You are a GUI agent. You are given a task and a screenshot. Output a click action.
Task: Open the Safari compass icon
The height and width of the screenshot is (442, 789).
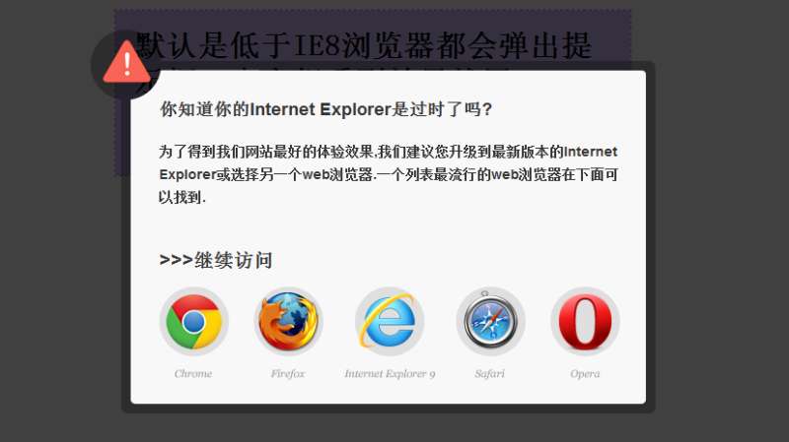[490, 321]
